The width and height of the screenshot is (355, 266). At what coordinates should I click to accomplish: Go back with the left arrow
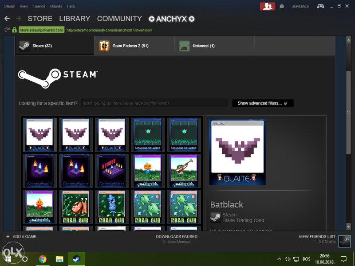coord(7,19)
